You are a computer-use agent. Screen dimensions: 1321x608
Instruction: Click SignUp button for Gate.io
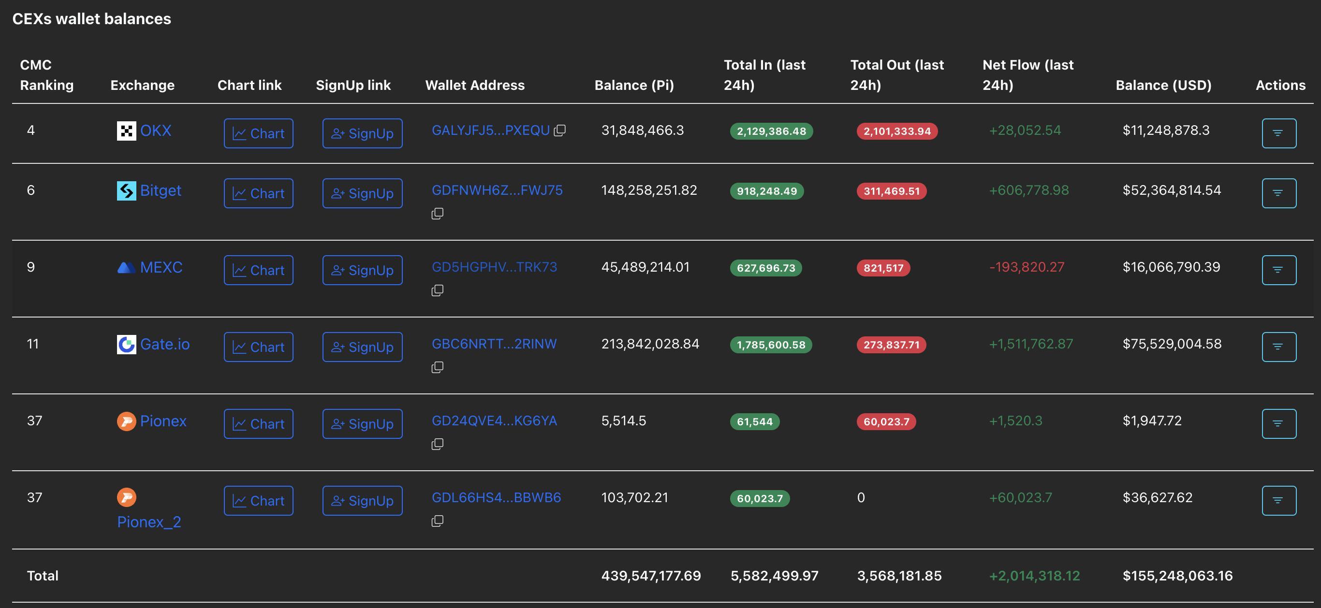point(362,347)
